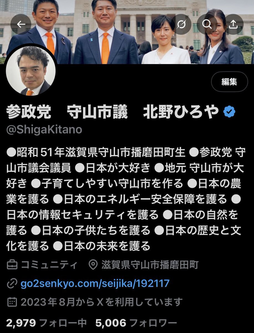Tap the display name 北野ひろや
This screenshot has height=333, width=254.
tap(181, 112)
